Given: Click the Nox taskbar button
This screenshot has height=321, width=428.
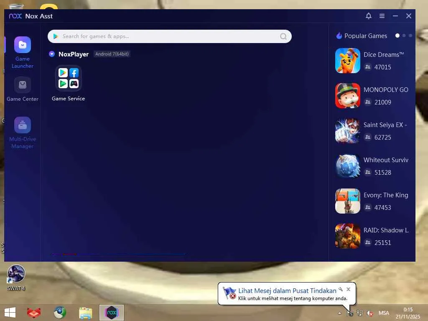Looking at the screenshot, I should pos(112,313).
